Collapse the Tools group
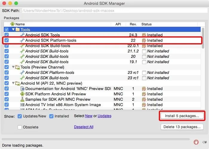This screenshot has height=149, width=209. point(13,29)
